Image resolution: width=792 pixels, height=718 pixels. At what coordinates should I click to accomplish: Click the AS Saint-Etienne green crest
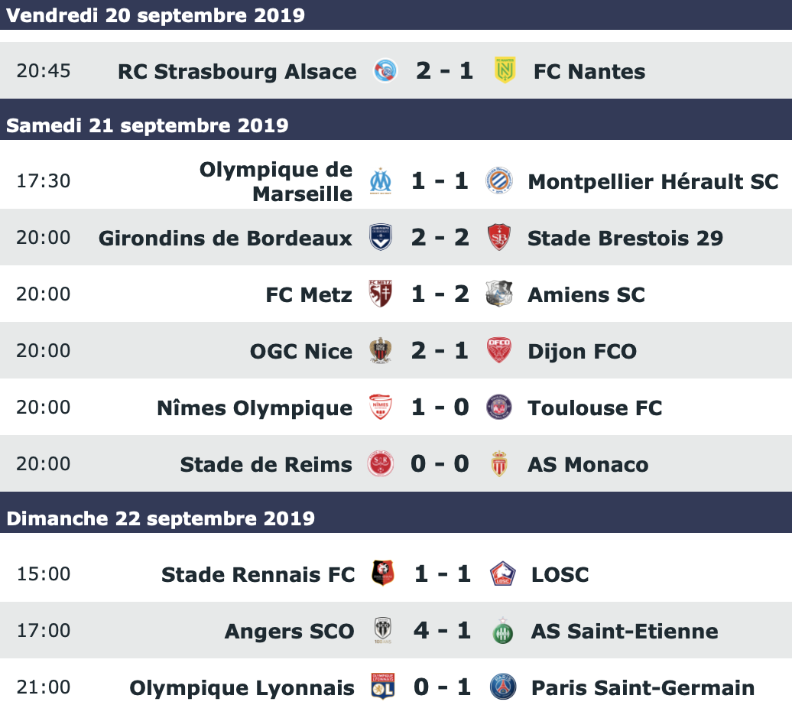(502, 631)
